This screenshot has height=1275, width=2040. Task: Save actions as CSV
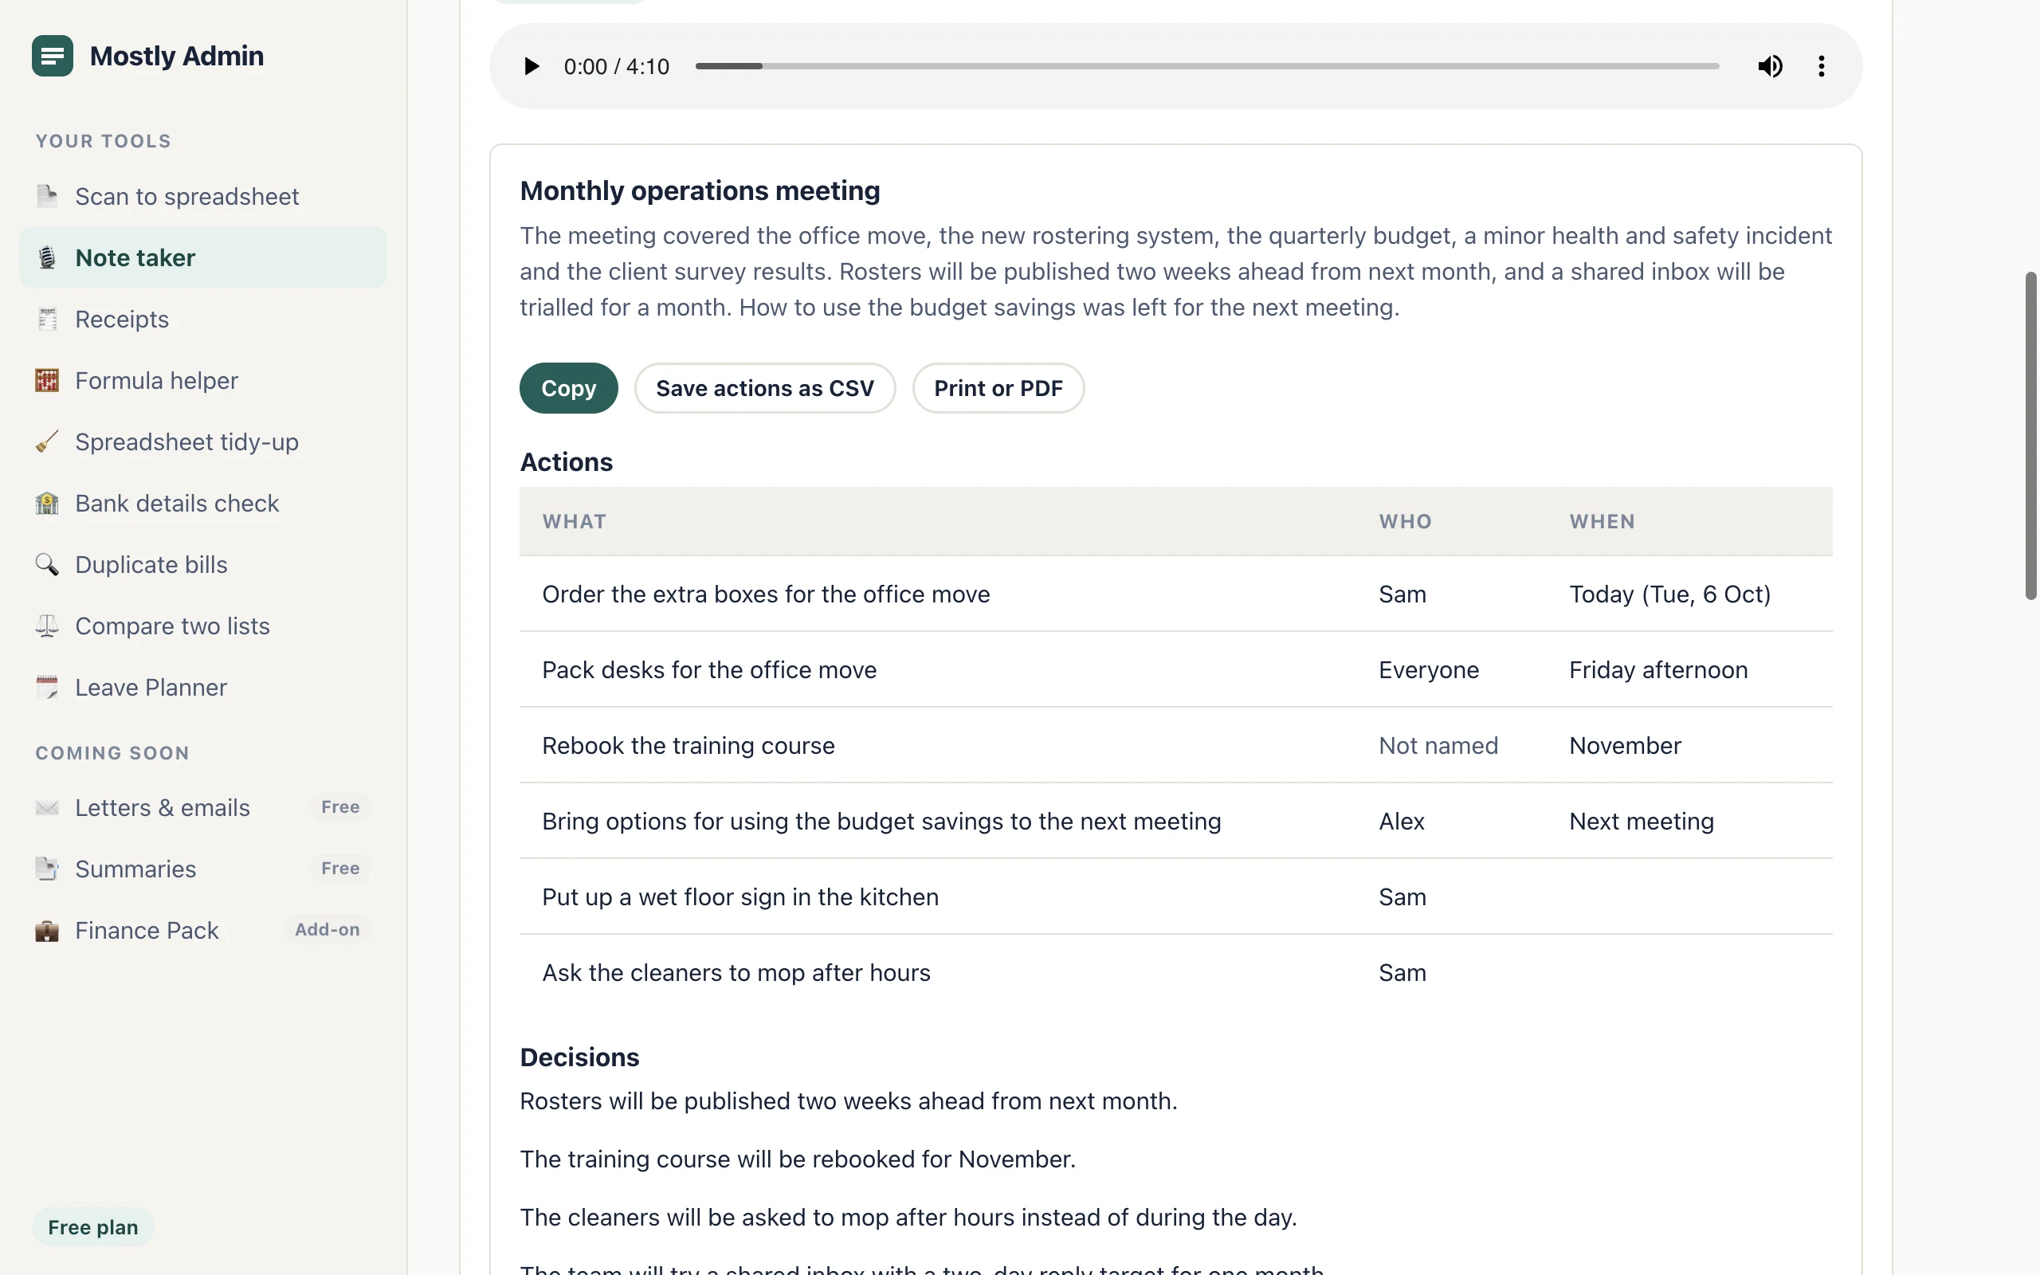coord(764,388)
